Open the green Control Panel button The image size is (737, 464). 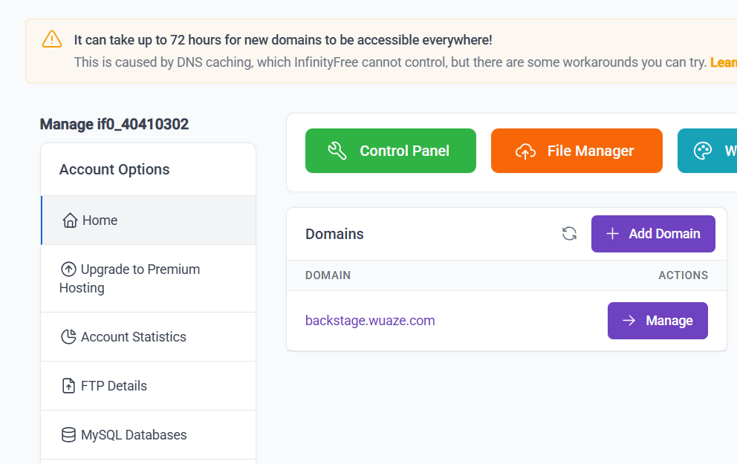point(390,151)
